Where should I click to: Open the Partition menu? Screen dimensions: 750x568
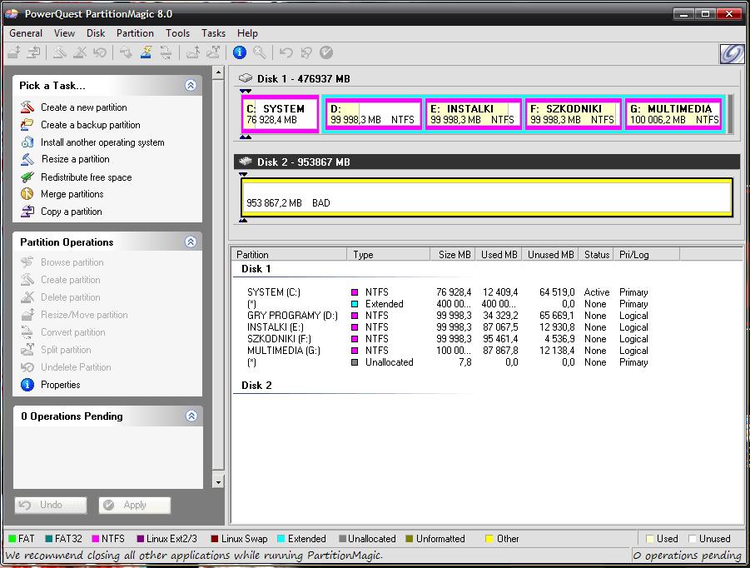click(135, 33)
